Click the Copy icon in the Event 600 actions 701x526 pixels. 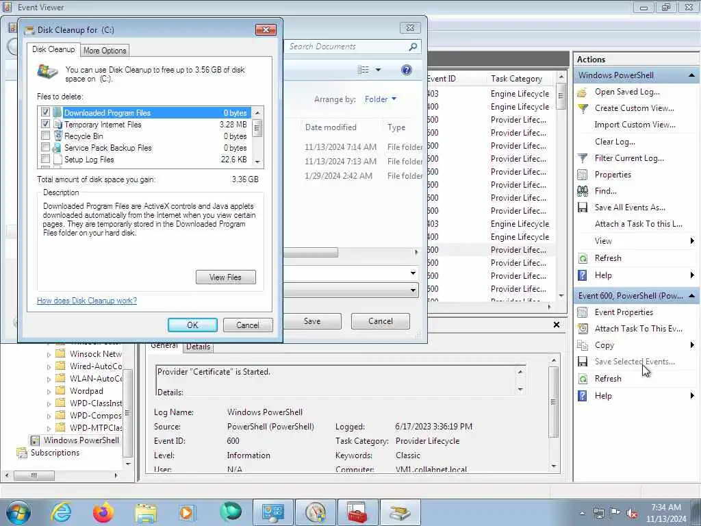(x=582, y=345)
